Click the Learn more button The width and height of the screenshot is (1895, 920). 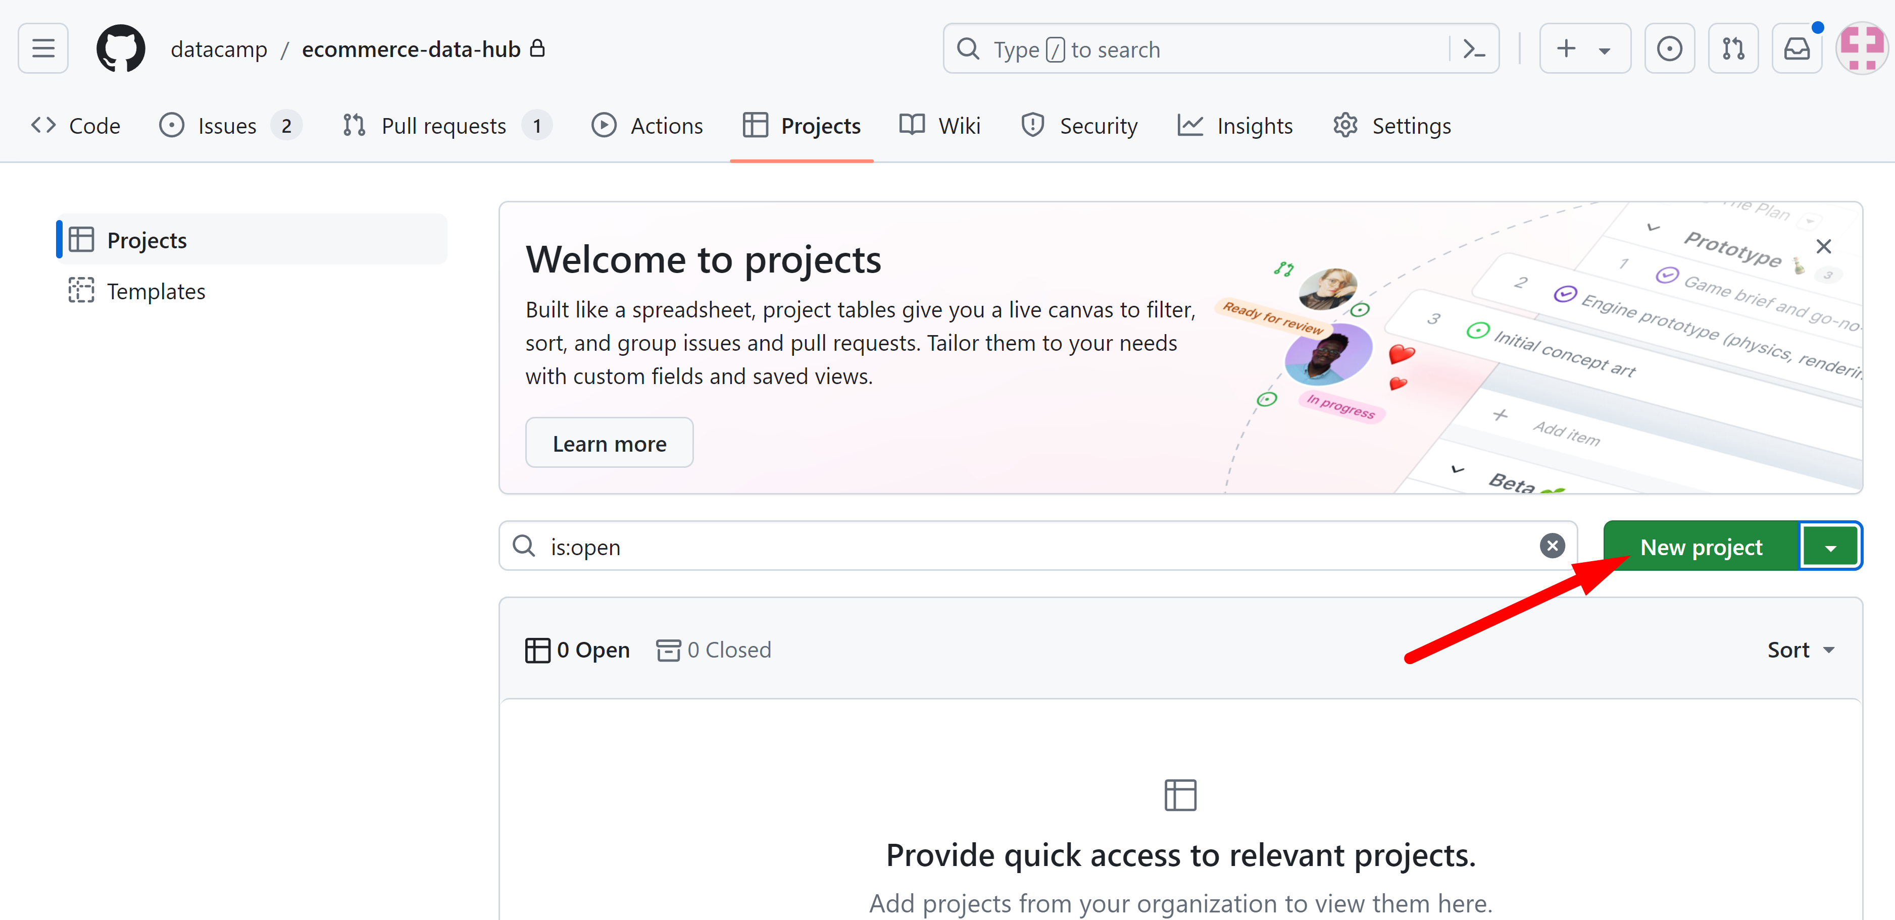click(x=609, y=443)
